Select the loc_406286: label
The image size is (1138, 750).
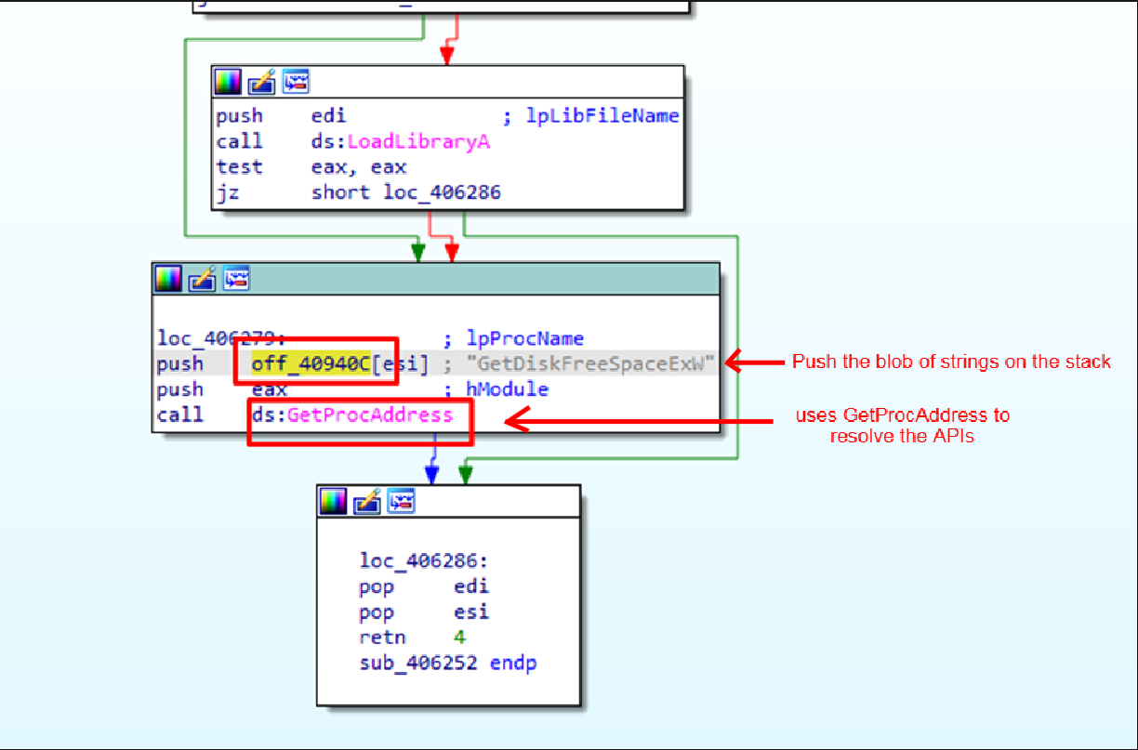point(424,560)
